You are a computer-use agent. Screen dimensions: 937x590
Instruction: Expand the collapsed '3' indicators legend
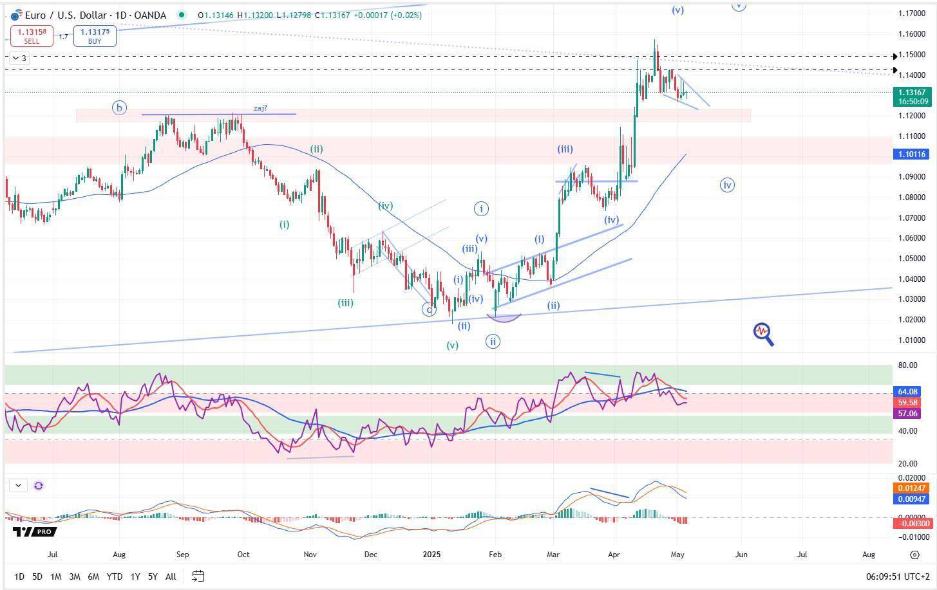[x=19, y=59]
